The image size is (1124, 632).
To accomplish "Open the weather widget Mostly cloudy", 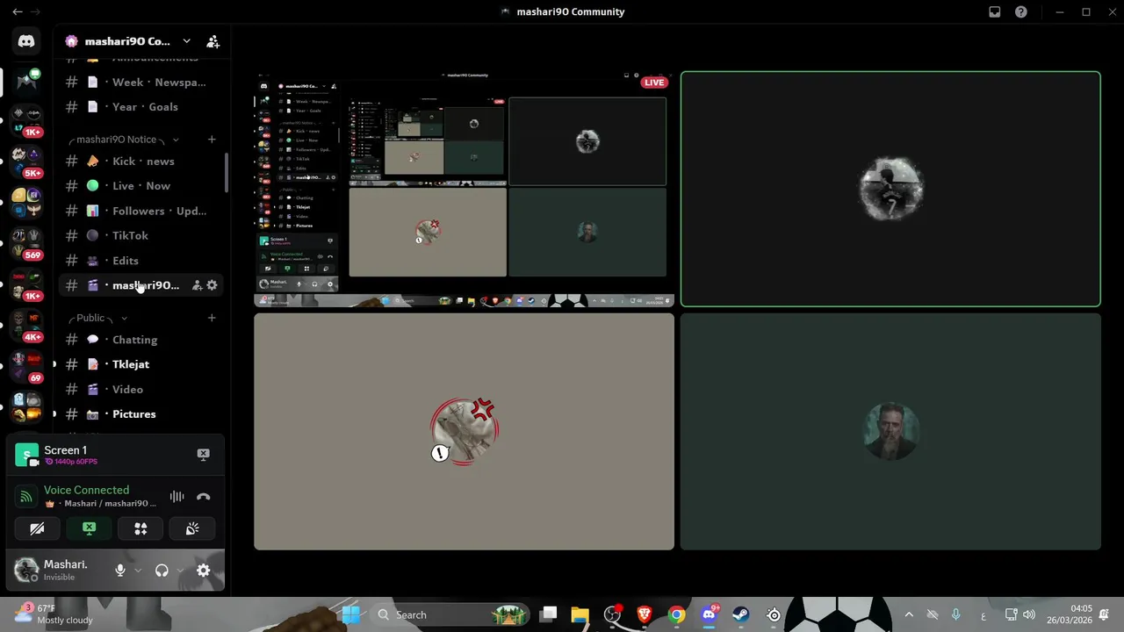I will pyautogui.click(x=53, y=614).
